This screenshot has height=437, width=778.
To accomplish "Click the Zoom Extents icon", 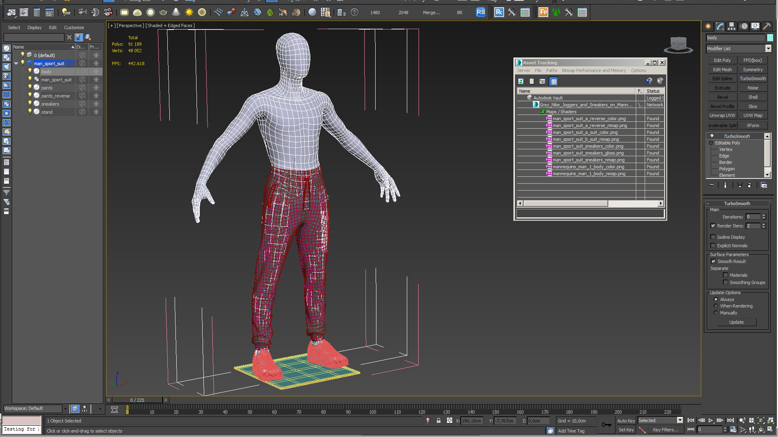I will 761,421.
